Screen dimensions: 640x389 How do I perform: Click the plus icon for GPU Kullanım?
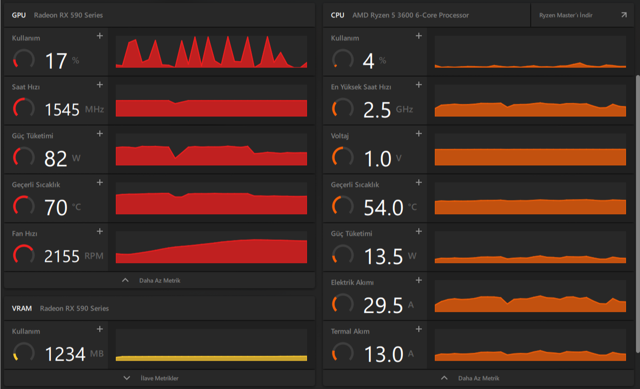click(100, 36)
